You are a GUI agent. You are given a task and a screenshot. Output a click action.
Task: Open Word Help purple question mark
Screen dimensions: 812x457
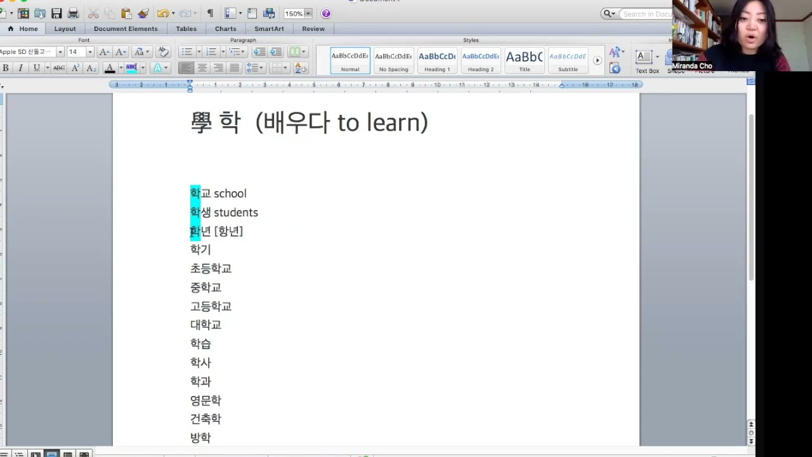point(326,13)
